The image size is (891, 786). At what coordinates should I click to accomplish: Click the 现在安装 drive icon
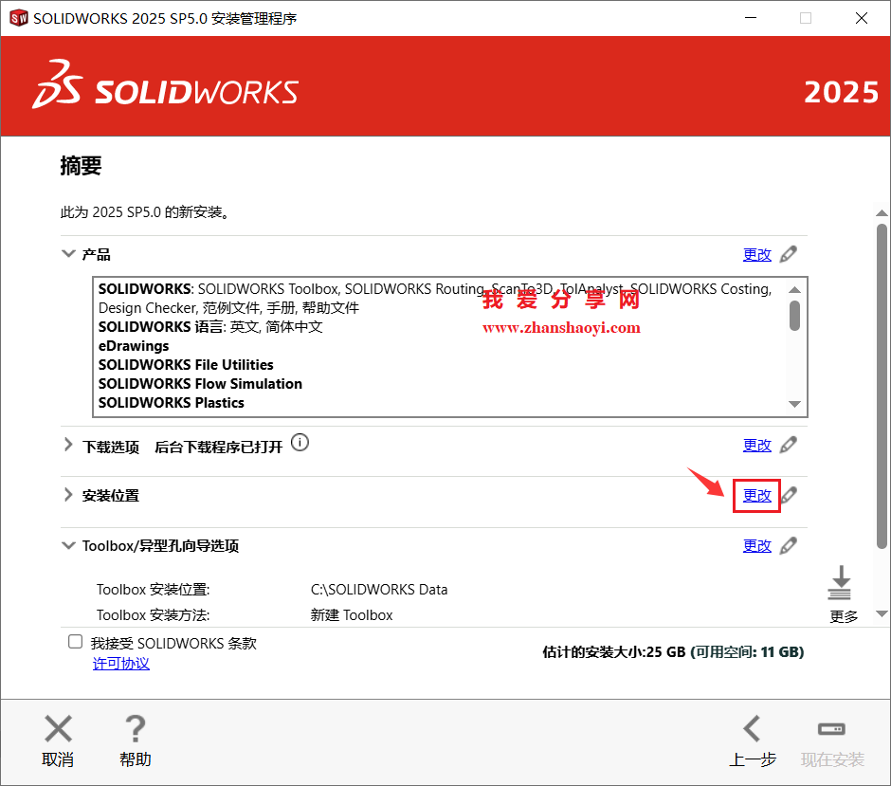tap(831, 728)
